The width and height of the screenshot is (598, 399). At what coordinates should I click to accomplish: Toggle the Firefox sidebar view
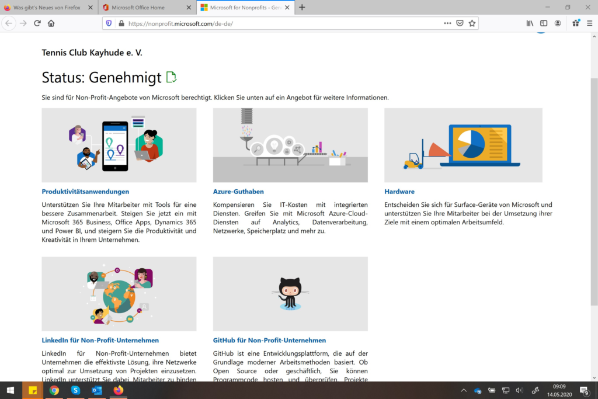point(543,23)
